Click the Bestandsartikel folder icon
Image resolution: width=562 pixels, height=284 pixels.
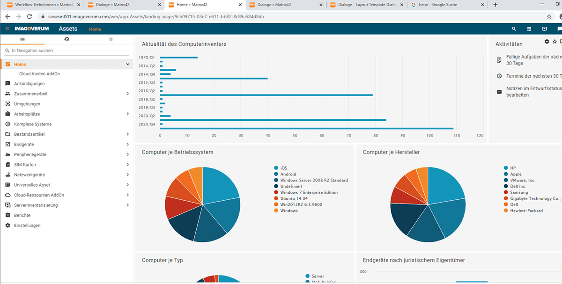(7, 134)
